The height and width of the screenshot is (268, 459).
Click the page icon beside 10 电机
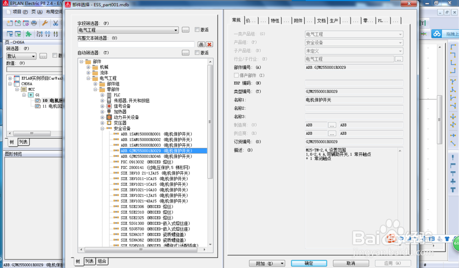tap(38, 100)
